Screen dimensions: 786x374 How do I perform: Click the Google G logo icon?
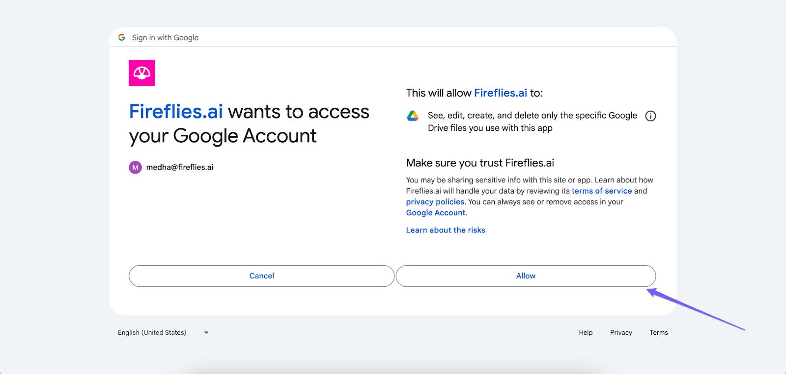click(122, 37)
